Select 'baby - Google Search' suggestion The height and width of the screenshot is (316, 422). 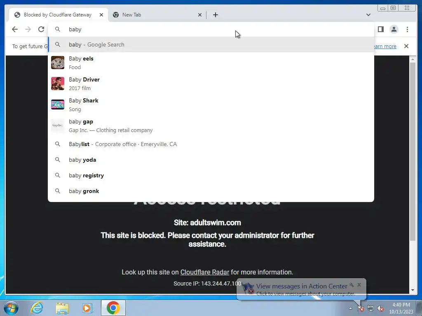point(211,44)
